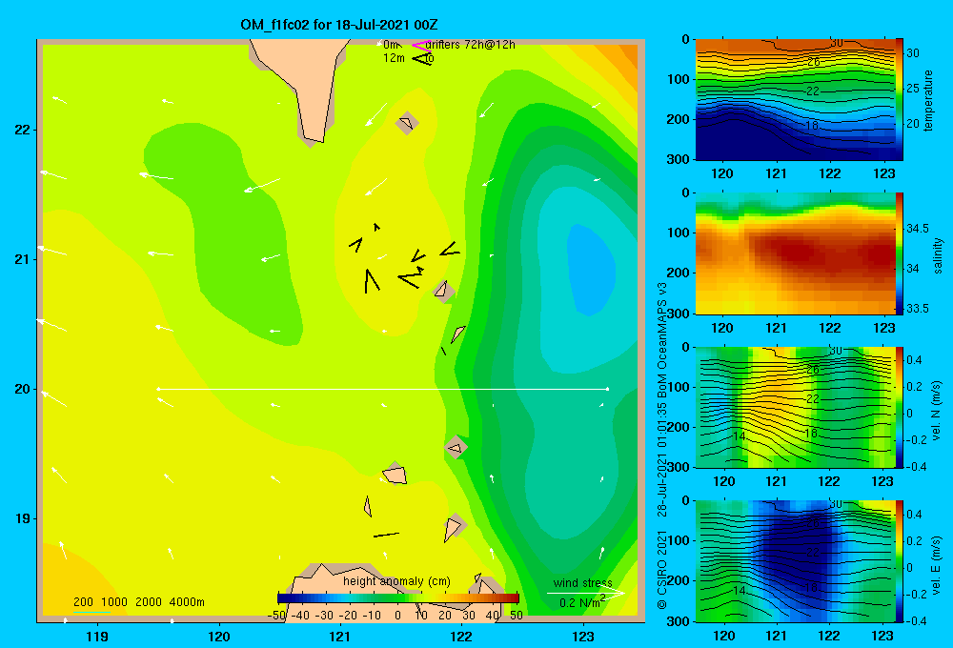The height and width of the screenshot is (648, 953).
Task: Click the salinity colorbar
Action: [900, 253]
